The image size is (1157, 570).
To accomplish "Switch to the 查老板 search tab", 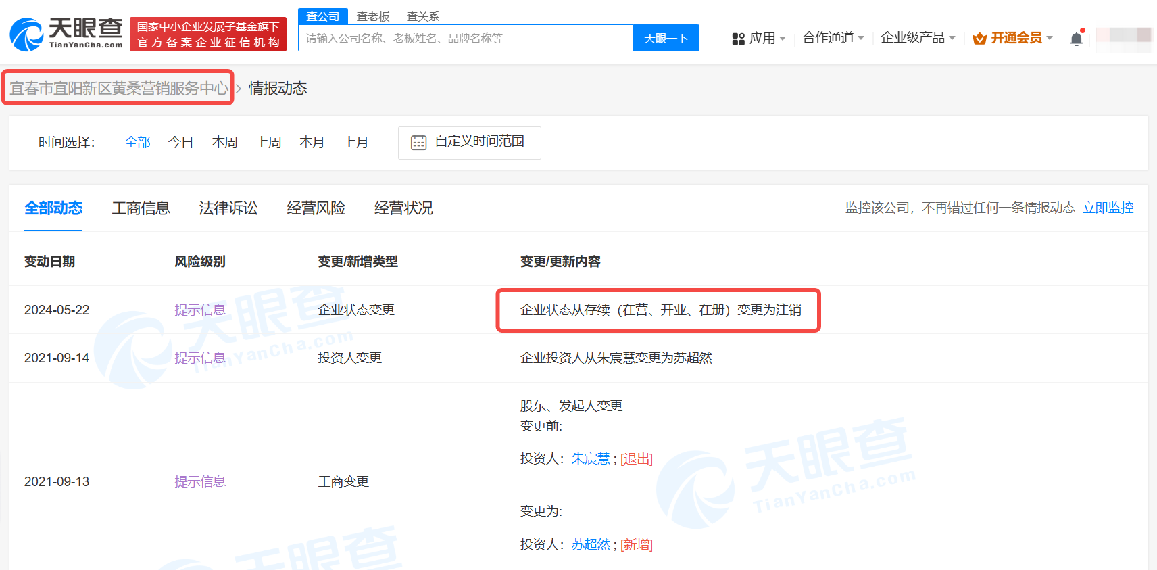I will (x=373, y=16).
